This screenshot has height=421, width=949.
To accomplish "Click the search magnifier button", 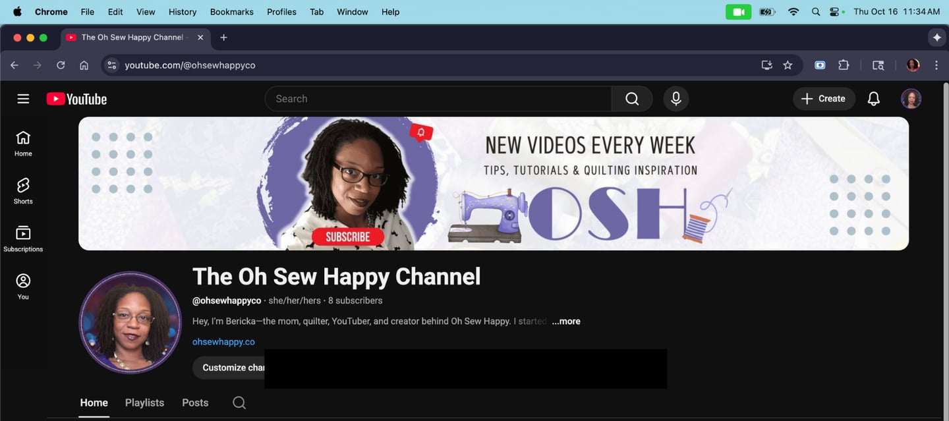I will point(632,99).
